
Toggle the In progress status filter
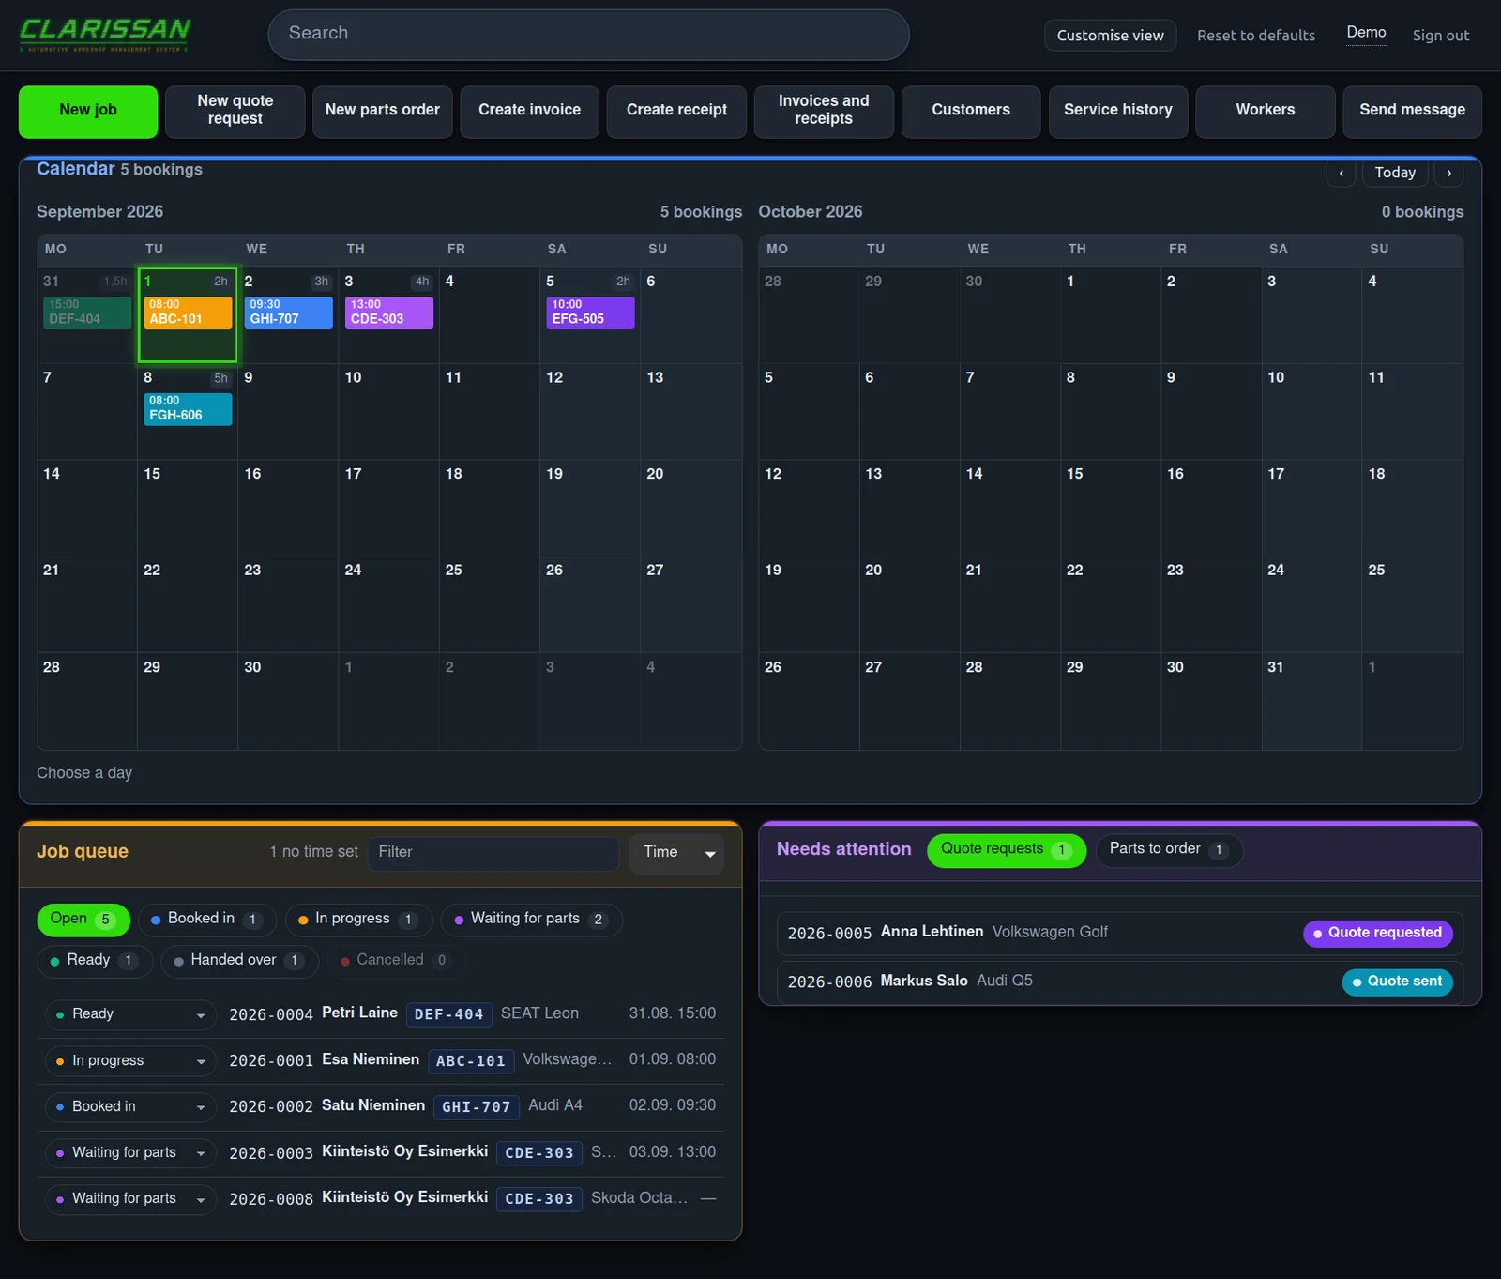pyautogui.click(x=358, y=920)
